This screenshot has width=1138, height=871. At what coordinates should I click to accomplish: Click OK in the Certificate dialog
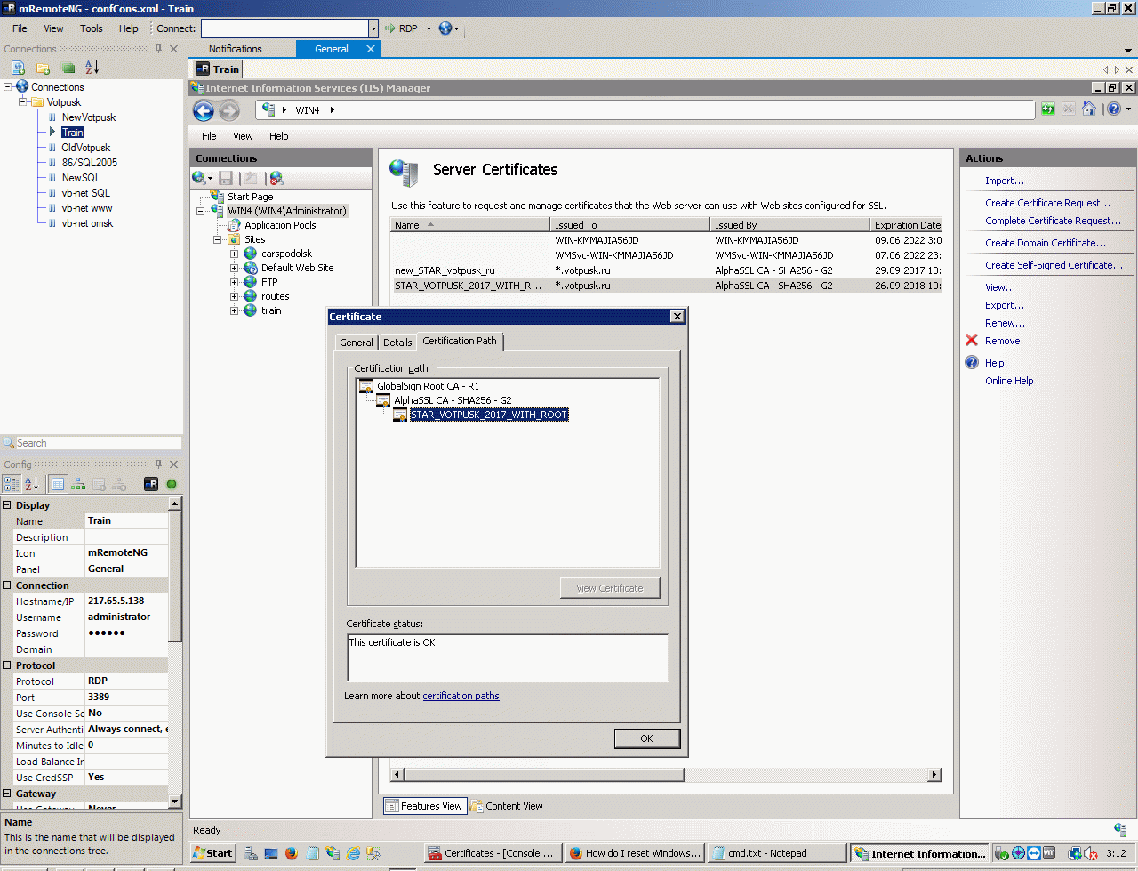pos(646,738)
